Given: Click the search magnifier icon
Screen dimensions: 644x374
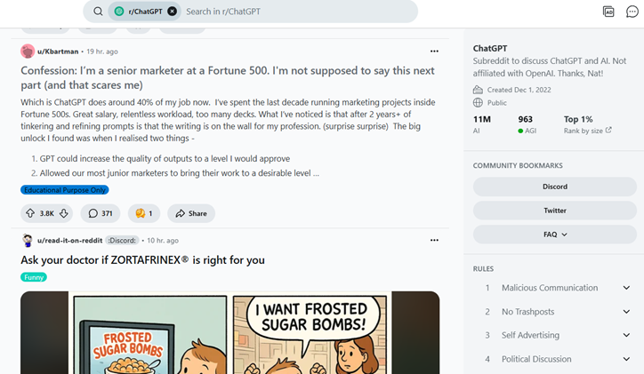Looking at the screenshot, I should [x=98, y=12].
